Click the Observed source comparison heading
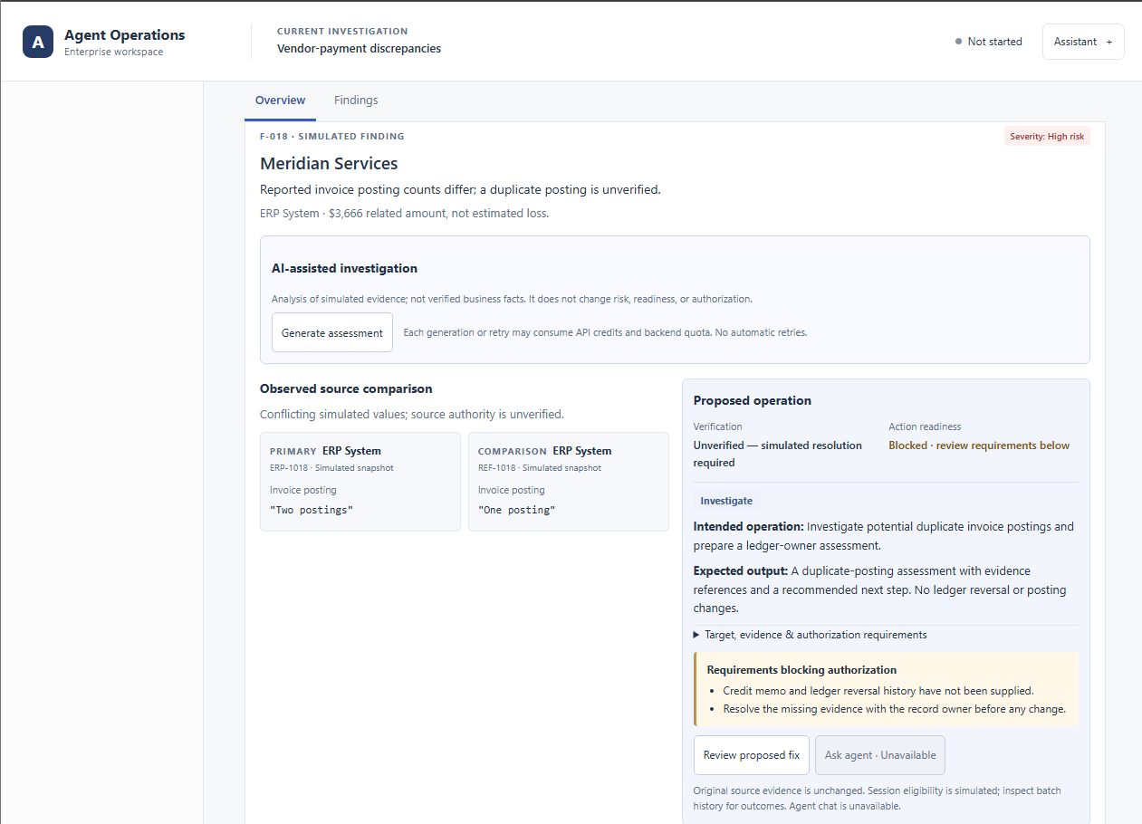 pos(346,388)
